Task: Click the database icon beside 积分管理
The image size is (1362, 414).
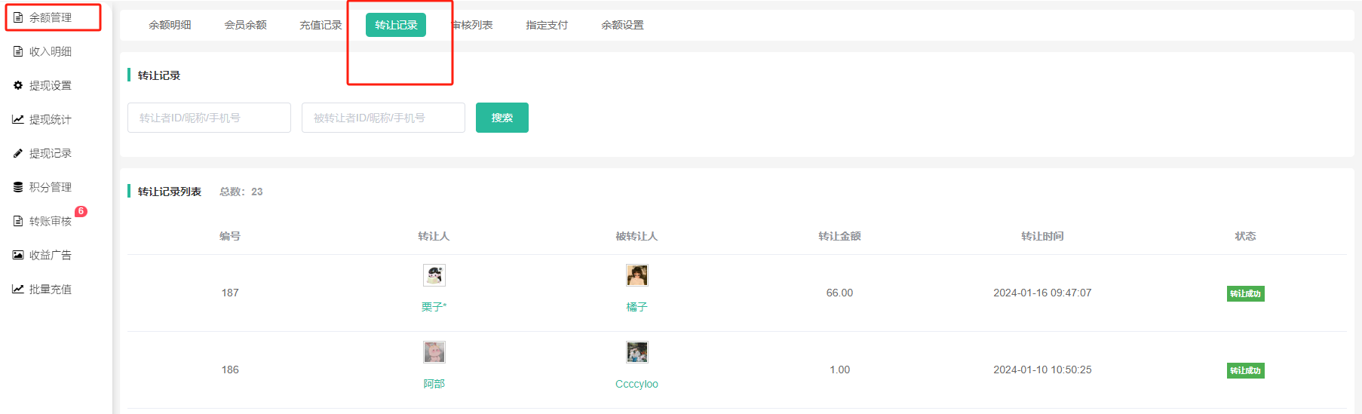Action: [18, 187]
